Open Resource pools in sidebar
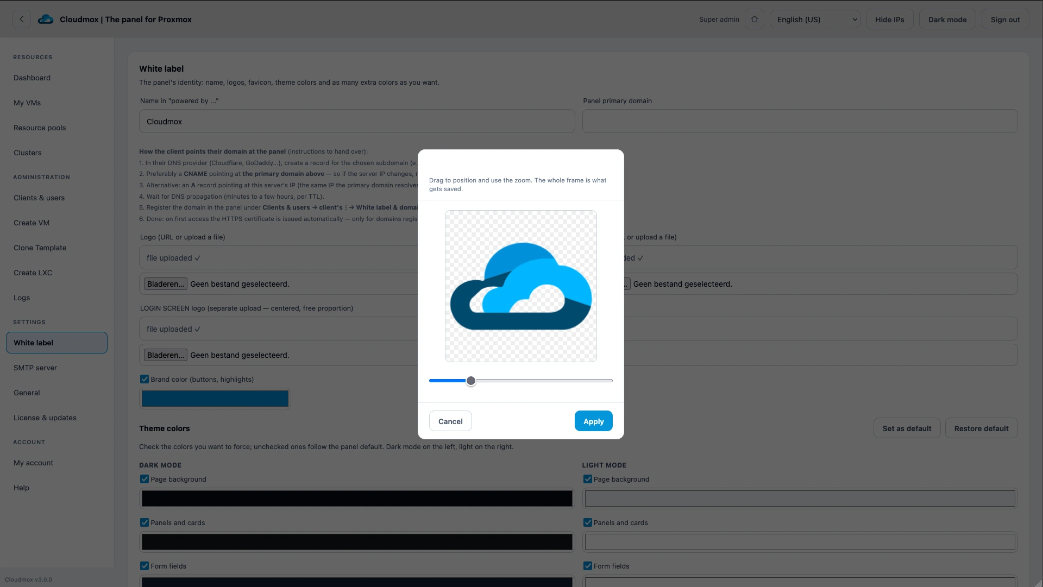The height and width of the screenshot is (587, 1043). tap(56, 128)
